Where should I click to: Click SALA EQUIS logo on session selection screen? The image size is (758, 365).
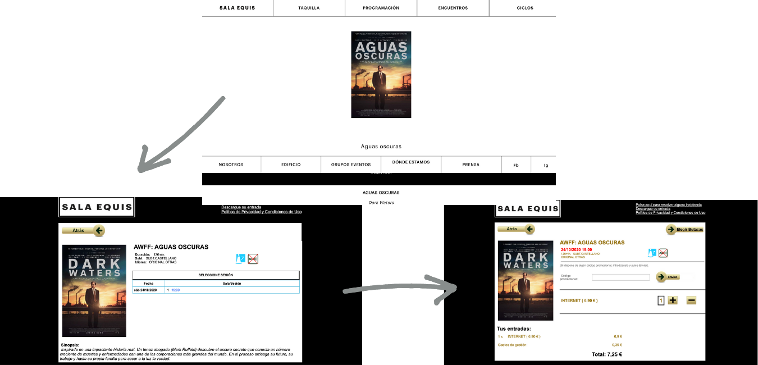[x=97, y=207]
